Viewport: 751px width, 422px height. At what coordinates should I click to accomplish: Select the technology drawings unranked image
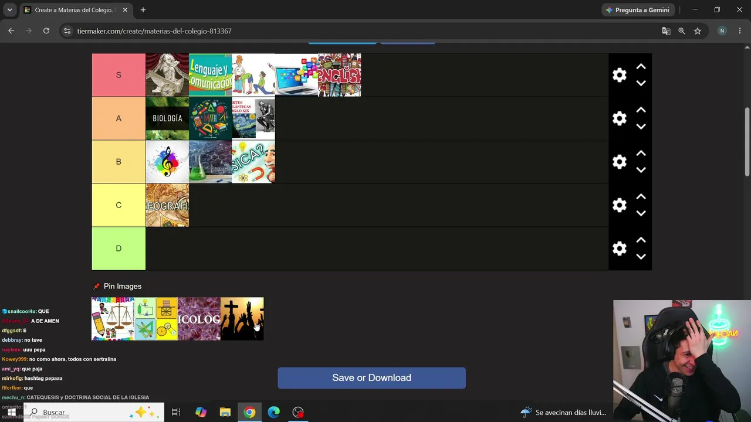(156, 319)
